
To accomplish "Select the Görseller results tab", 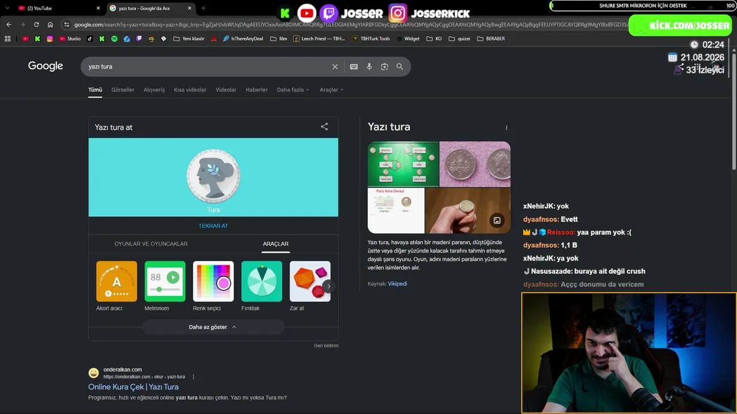I will 123,90.
